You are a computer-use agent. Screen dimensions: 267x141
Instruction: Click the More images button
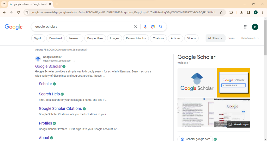(x=239, y=125)
